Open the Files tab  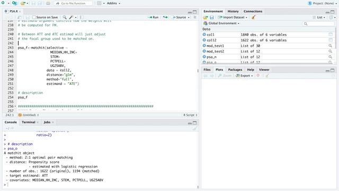click(x=207, y=70)
